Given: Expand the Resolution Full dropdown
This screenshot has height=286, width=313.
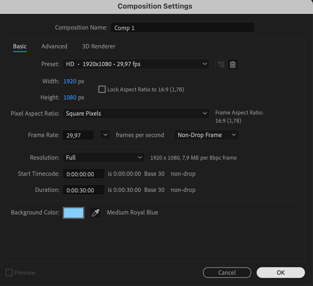Looking at the screenshot, I should coord(103,158).
